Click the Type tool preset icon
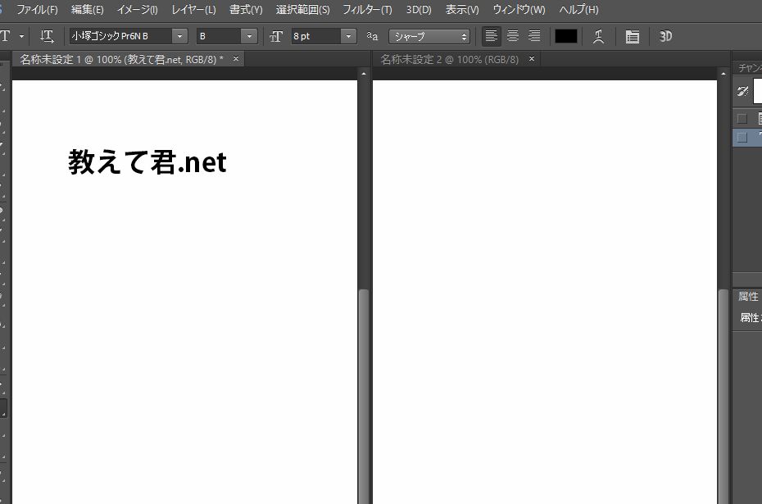This screenshot has width=762, height=504. 6,36
